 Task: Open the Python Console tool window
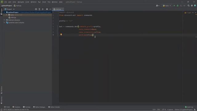point(54,107)
